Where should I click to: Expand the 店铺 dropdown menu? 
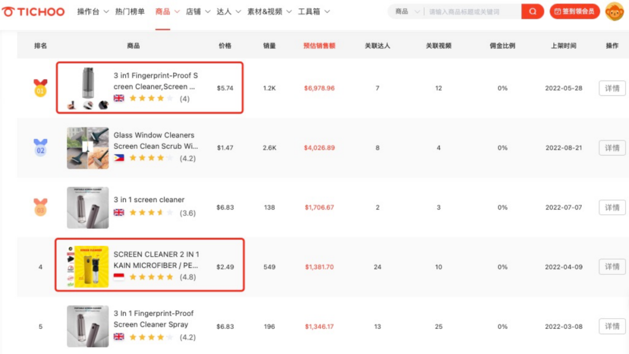pyautogui.click(x=198, y=12)
